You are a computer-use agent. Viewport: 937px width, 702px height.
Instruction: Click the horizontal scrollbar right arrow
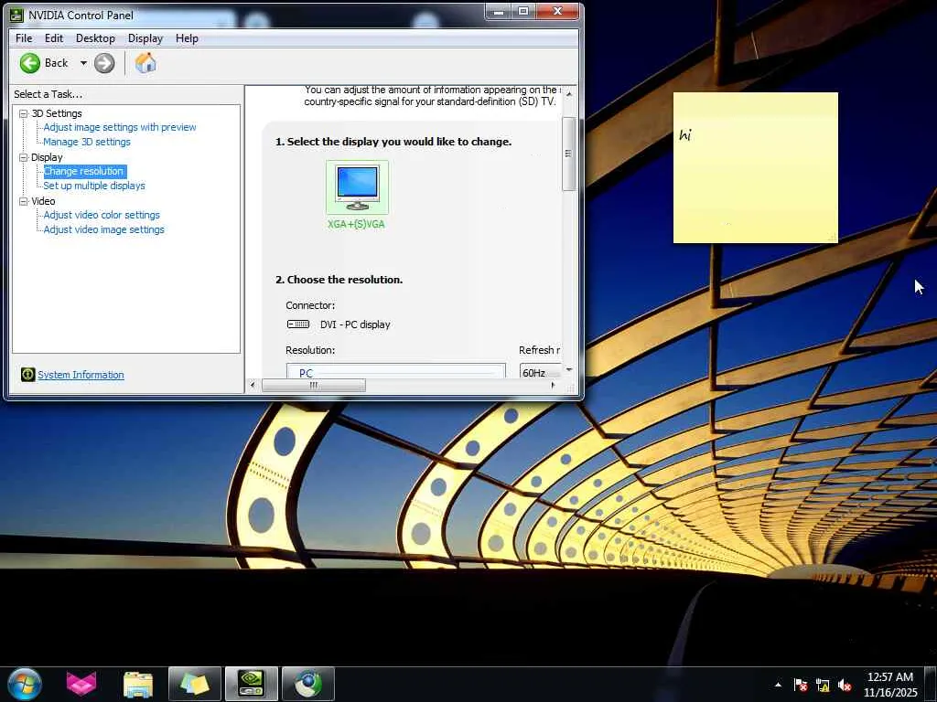click(x=553, y=386)
